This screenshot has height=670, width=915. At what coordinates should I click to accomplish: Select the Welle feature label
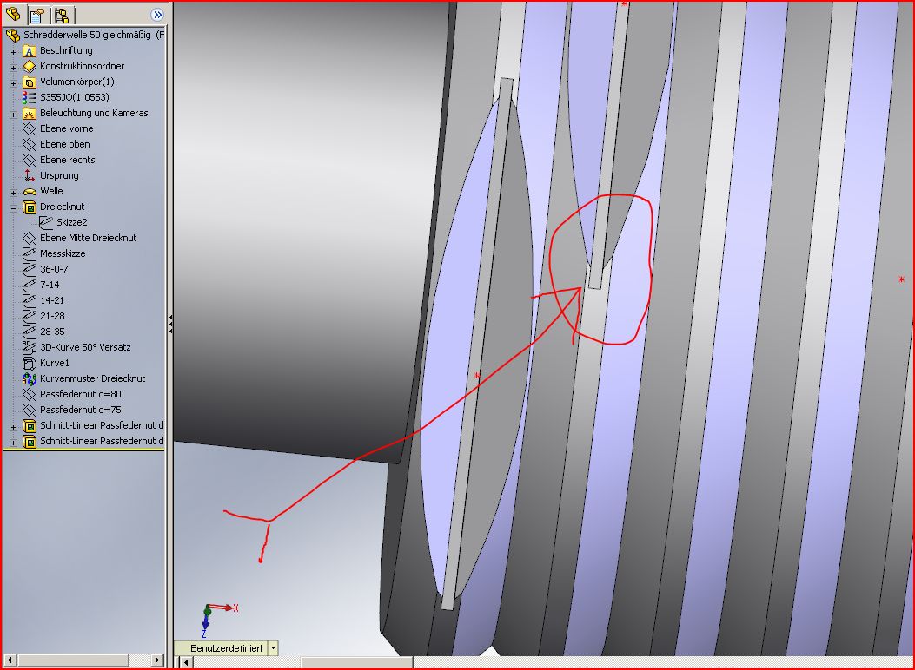[x=51, y=191]
